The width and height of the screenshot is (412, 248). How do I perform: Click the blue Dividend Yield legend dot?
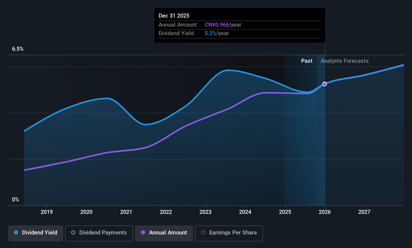pyautogui.click(x=16, y=233)
